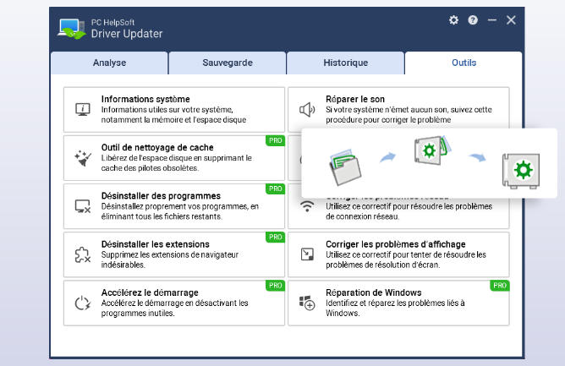Click PRO badge on Désinstaller des programmes
This screenshot has width=565, height=366.
(x=275, y=188)
